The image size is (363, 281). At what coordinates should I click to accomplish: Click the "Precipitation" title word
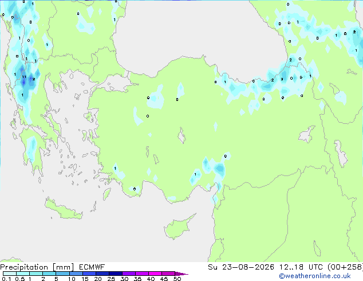click(x=24, y=267)
